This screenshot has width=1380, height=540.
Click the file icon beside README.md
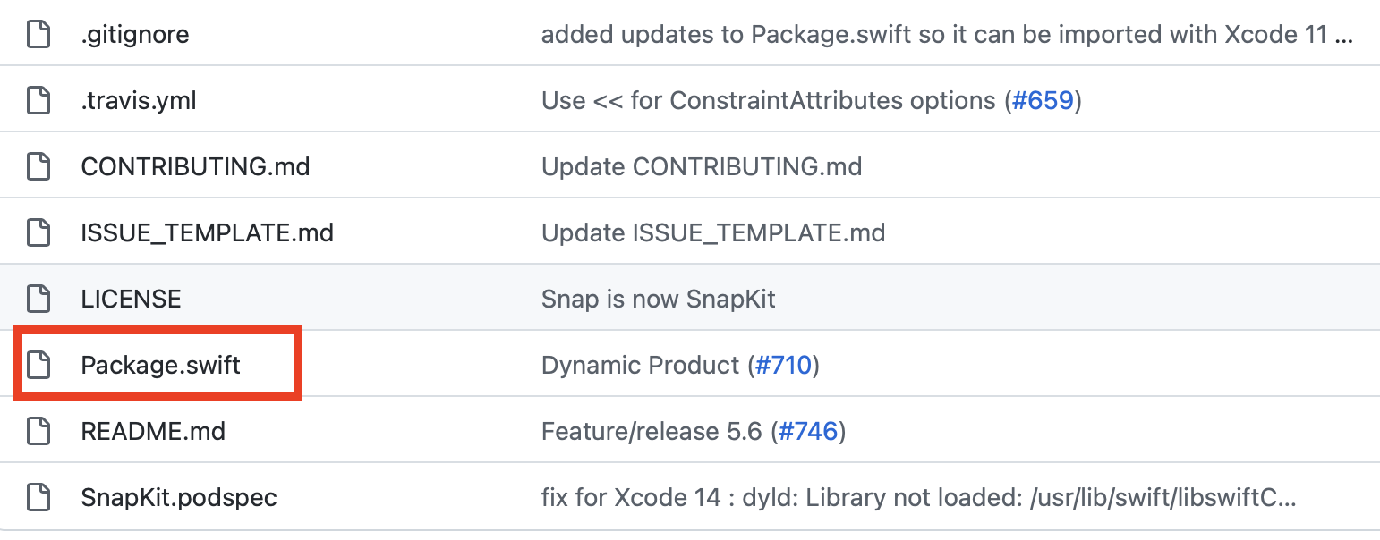38,432
